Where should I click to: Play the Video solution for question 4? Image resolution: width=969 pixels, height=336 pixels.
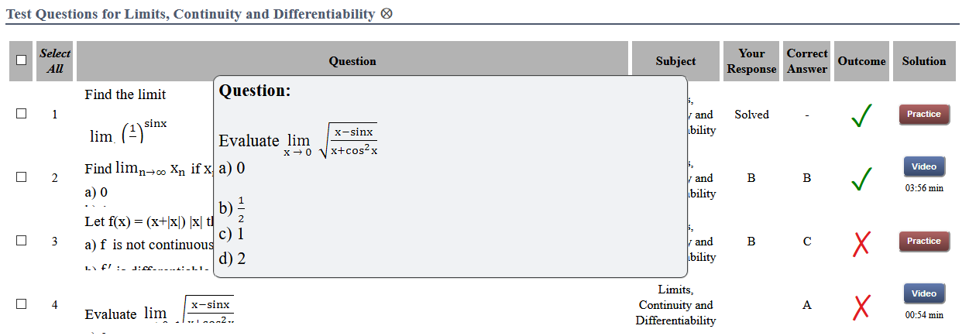click(924, 293)
